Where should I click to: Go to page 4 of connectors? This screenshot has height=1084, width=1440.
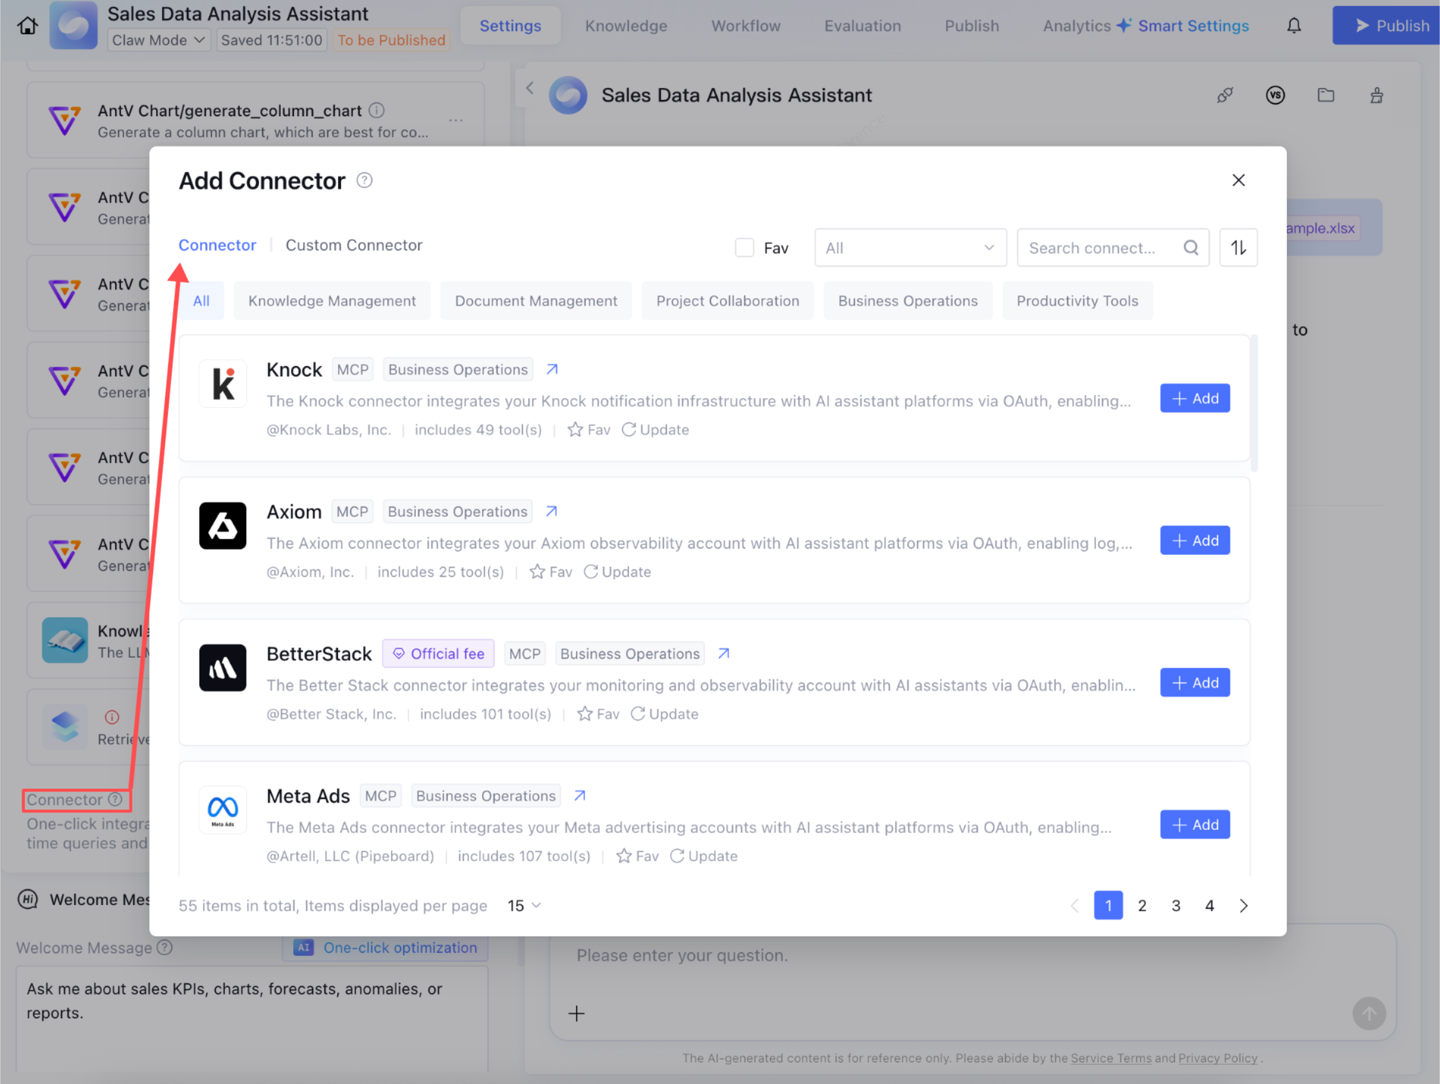(1210, 905)
